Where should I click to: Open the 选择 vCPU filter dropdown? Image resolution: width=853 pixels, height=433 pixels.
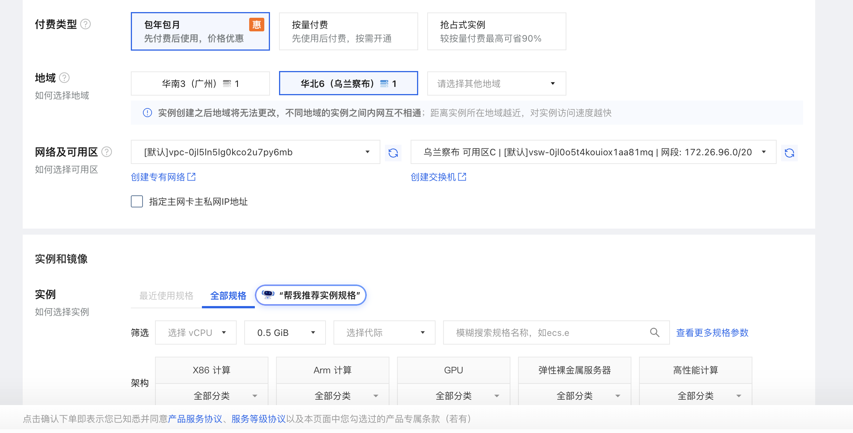coord(196,332)
